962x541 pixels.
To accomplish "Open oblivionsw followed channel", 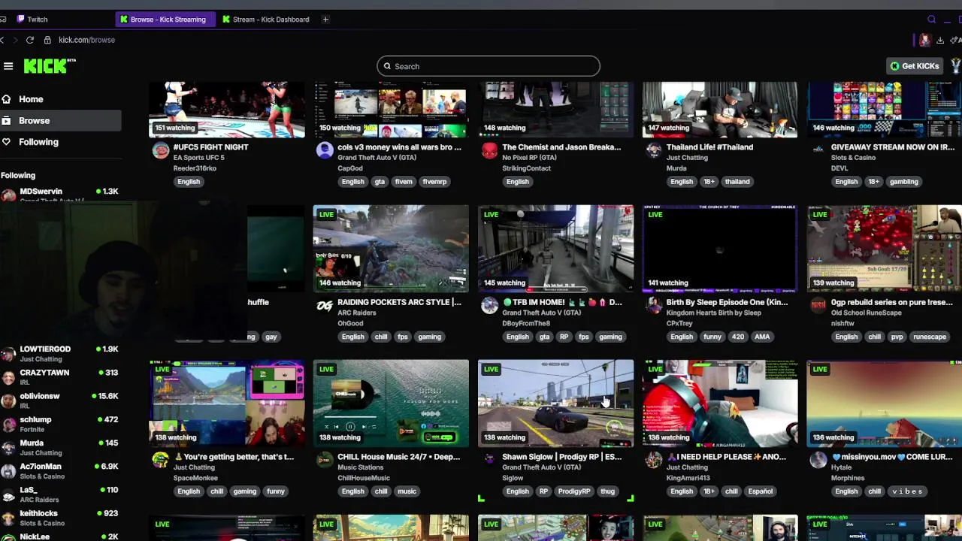I will point(60,400).
